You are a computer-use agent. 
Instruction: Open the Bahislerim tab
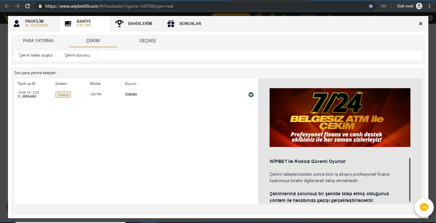[x=136, y=23]
